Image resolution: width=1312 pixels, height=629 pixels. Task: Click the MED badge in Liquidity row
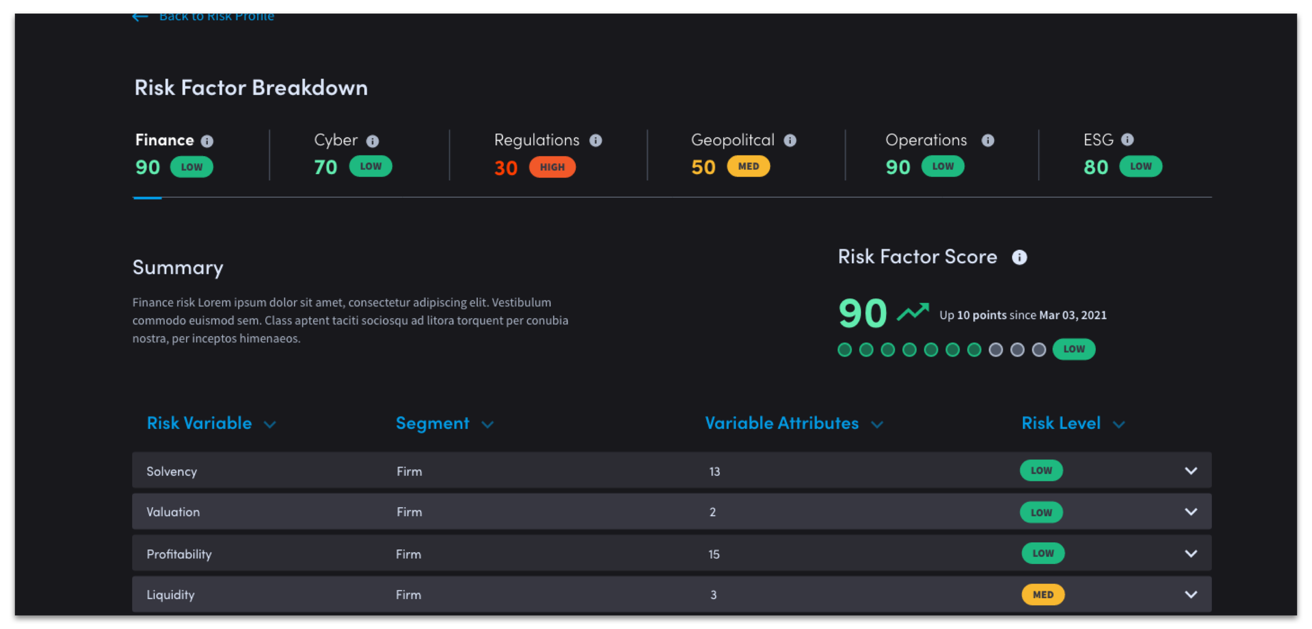[x=1043, y=594]
